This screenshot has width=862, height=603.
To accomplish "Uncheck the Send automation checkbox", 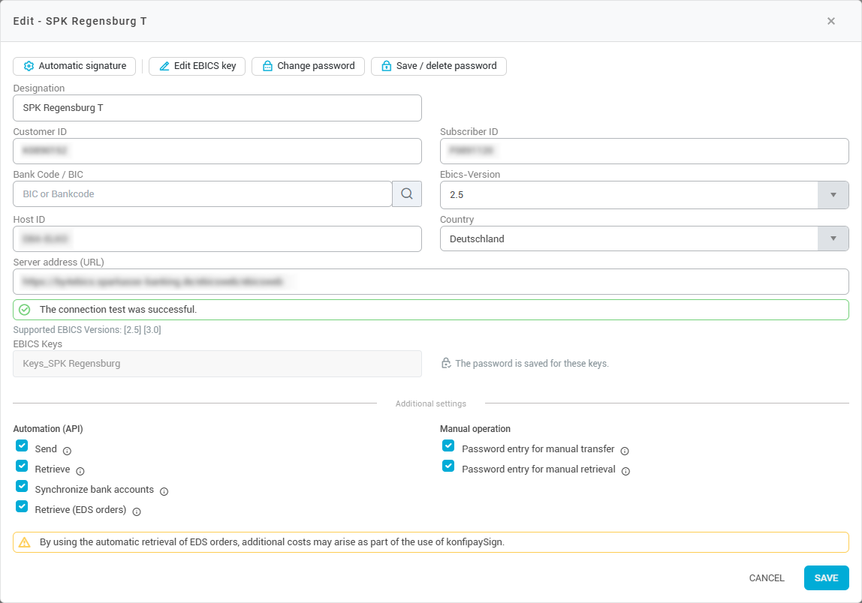I will pyautogui.click(x=22, y=445).
